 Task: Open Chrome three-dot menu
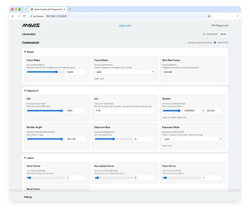coord(237,16)
